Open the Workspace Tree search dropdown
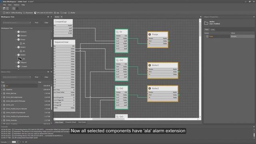The image size is (256, 144). (x=30, y=22)
